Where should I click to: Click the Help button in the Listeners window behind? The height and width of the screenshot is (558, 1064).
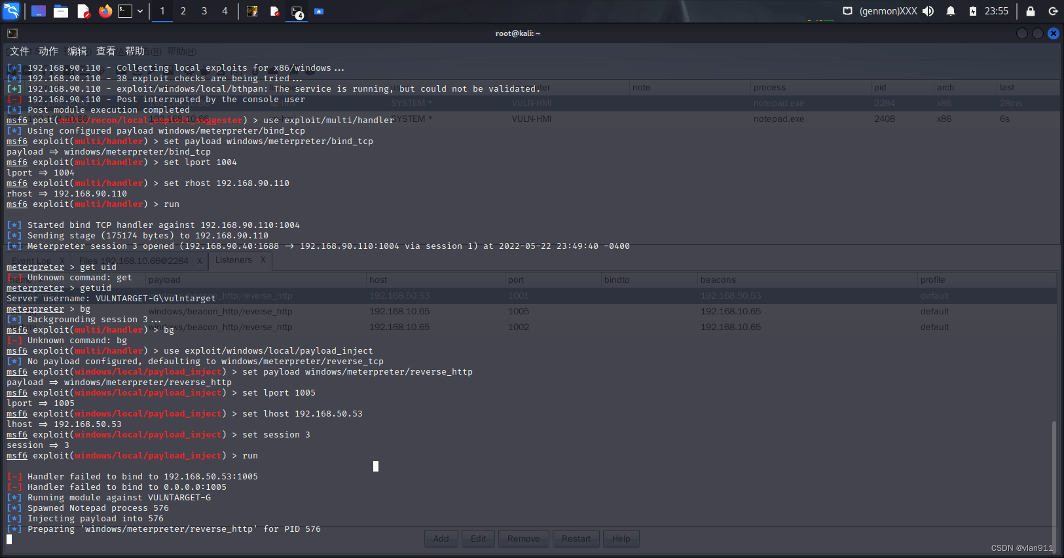[621, 538]
